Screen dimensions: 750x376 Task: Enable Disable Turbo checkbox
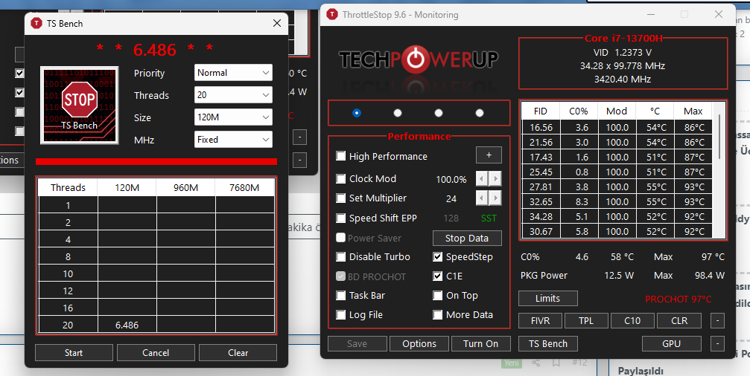tap(340, 256)
